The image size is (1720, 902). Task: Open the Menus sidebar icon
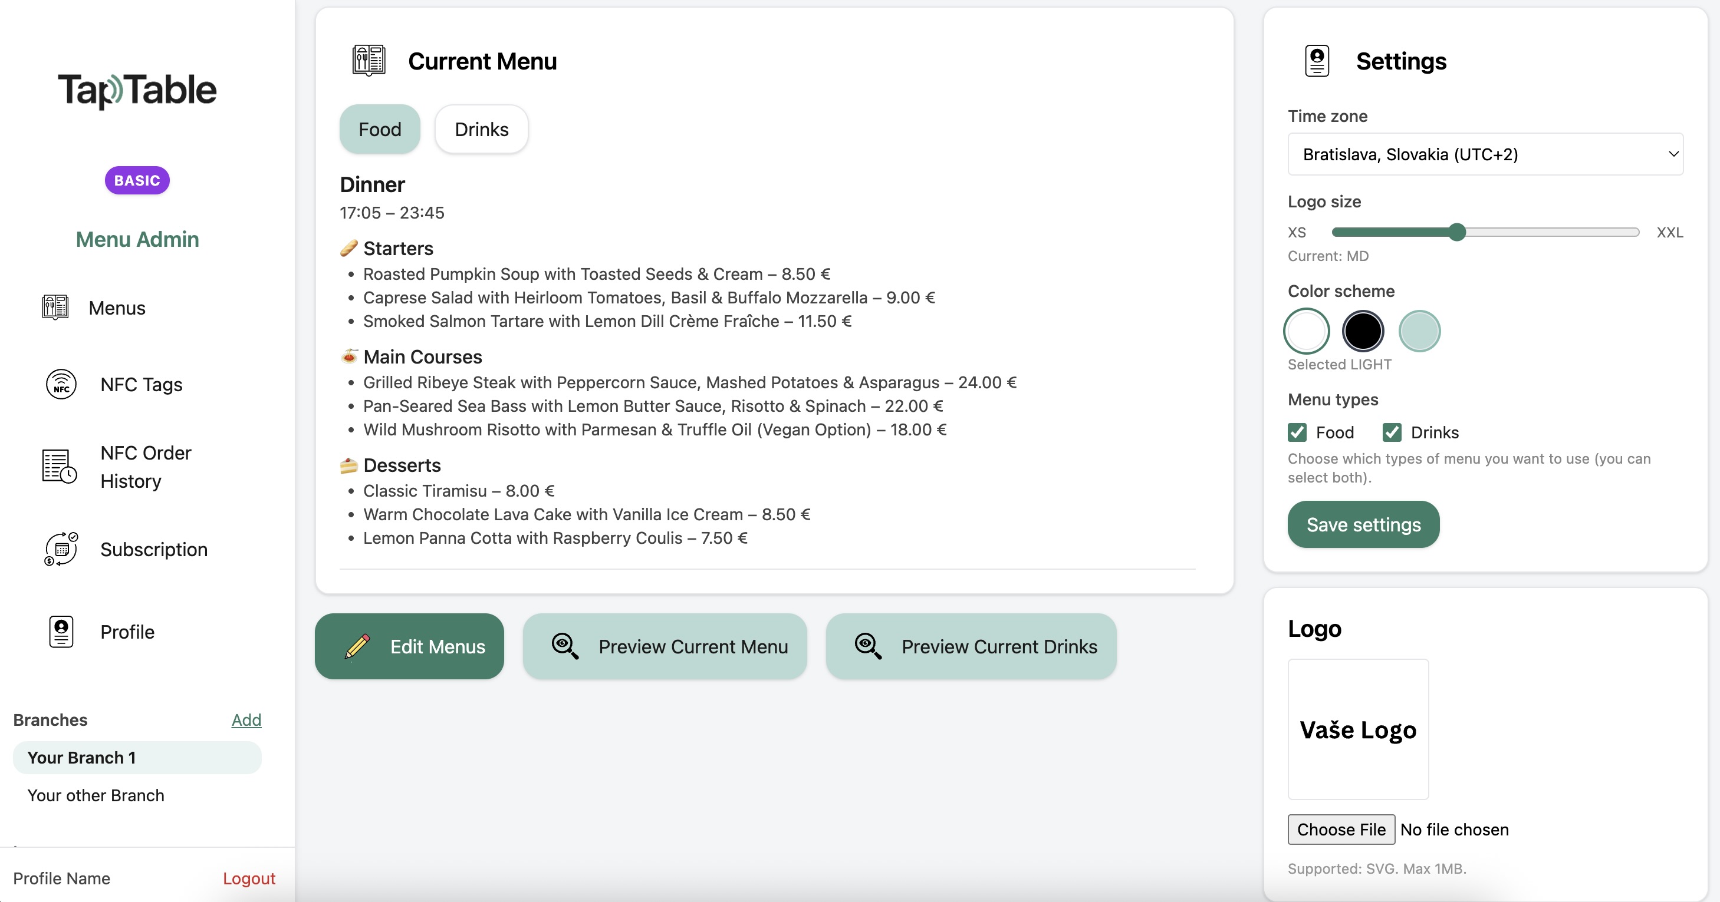(55, 308)
